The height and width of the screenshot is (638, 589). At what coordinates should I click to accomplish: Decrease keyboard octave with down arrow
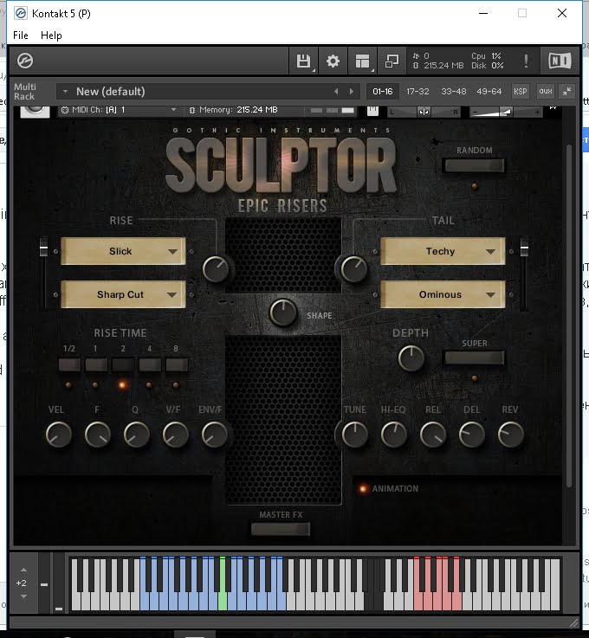point(23,596)
